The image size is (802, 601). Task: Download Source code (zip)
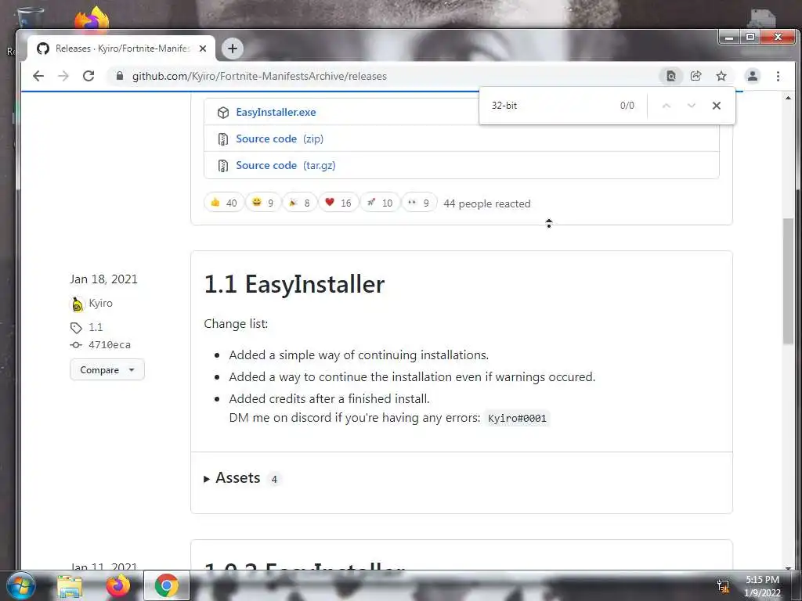click(280, 139)
